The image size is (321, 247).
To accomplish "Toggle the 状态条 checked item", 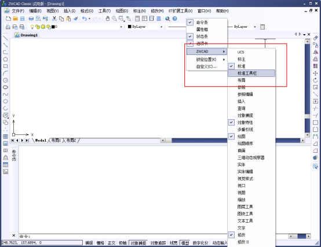I will pos(207,36).
